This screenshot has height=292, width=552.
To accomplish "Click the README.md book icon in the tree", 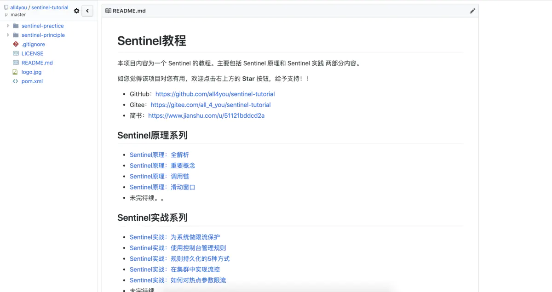I will 16,63.
